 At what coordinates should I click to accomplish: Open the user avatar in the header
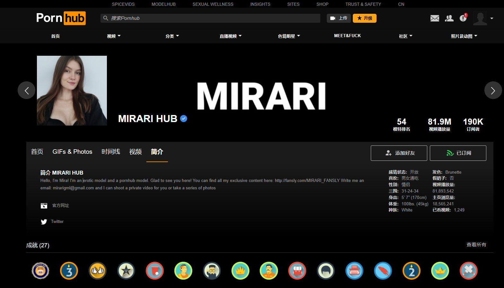coord(480,18)
